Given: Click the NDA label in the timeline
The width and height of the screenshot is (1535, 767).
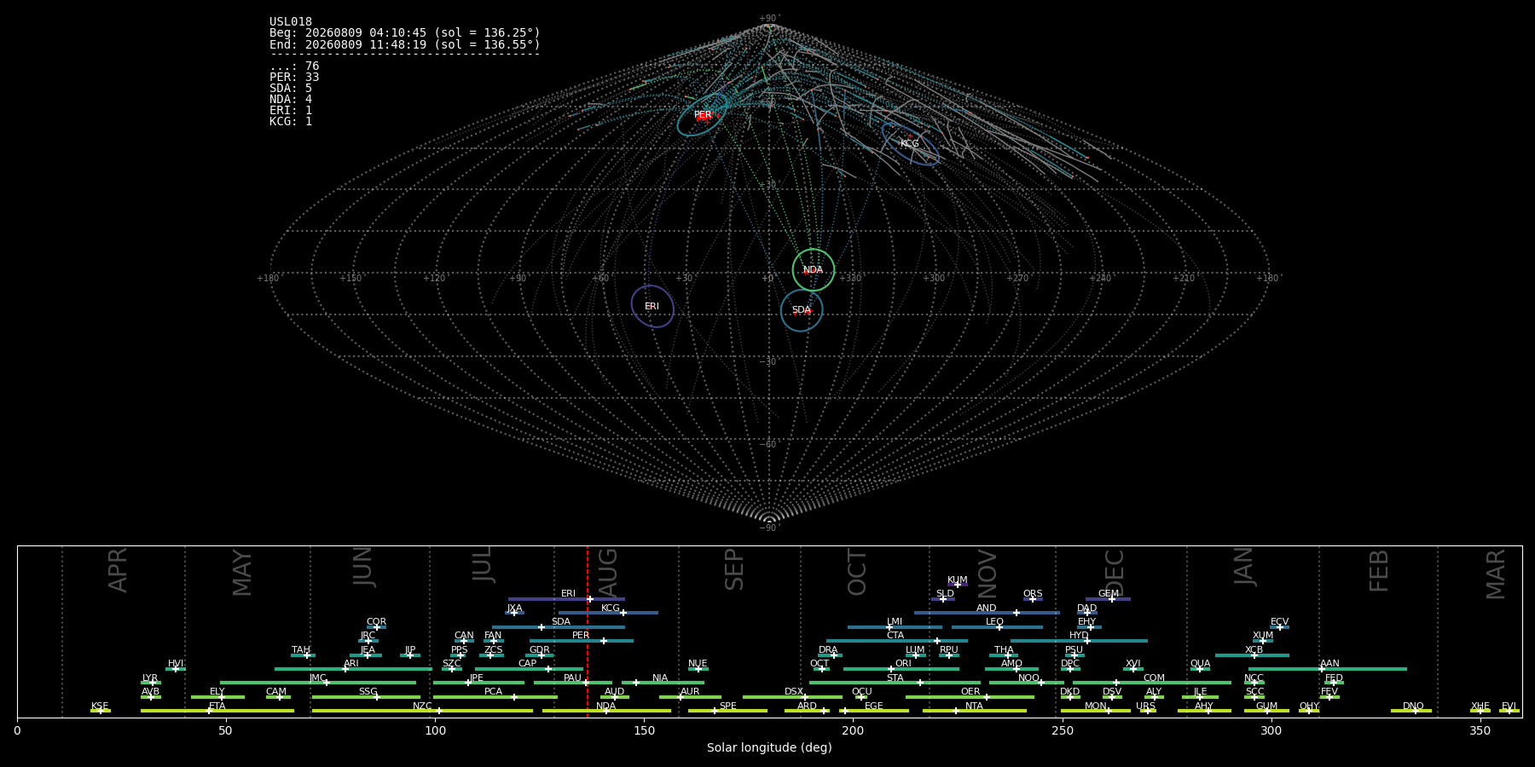Looking at the screenshot, I should pos(605,706).
